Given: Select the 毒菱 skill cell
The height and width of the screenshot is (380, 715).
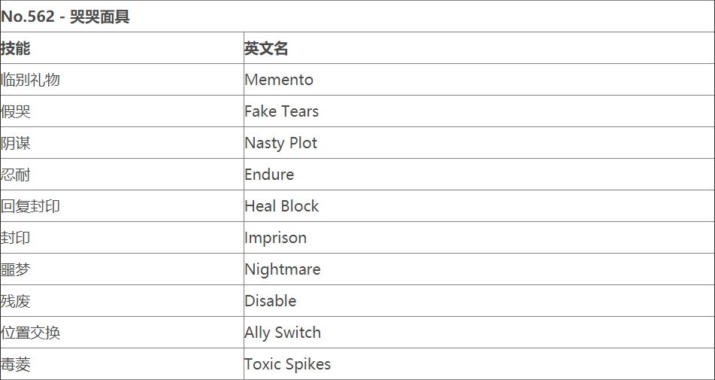Looking at the screenshot, I should 16,364.
